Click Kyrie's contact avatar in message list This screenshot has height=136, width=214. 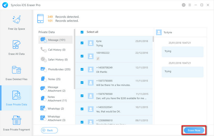(90, 43)
